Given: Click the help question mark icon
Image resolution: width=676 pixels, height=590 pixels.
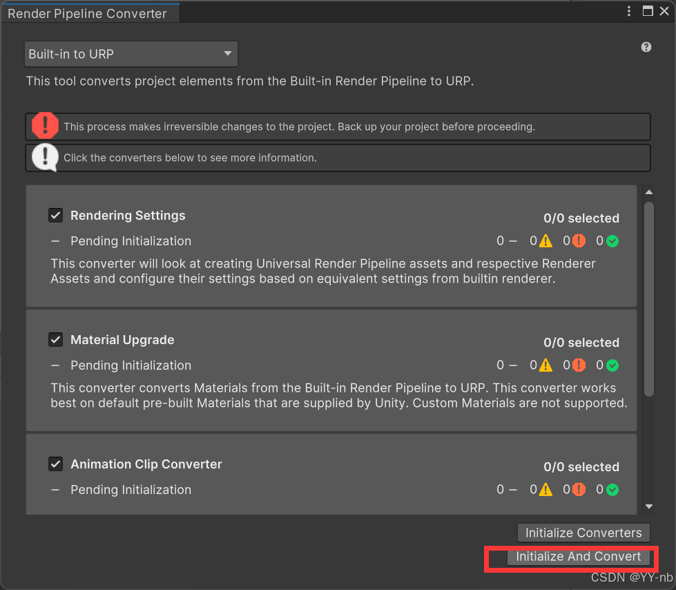Looking at the screenshot, I should (x=646, y=47).
